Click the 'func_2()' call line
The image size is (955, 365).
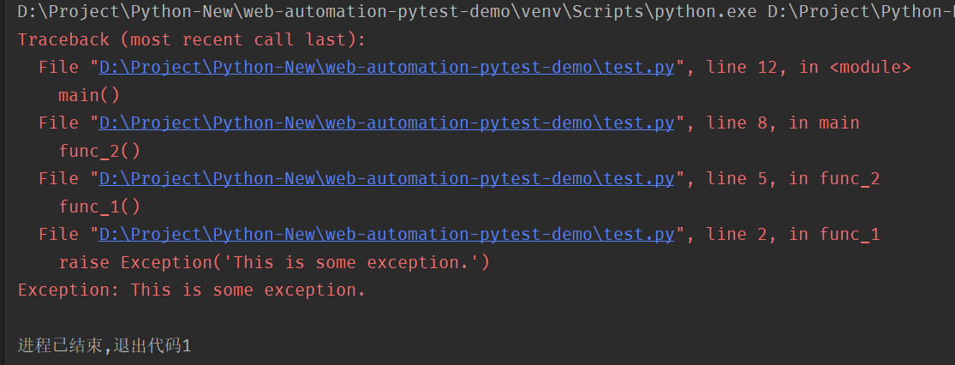(100, 151)
